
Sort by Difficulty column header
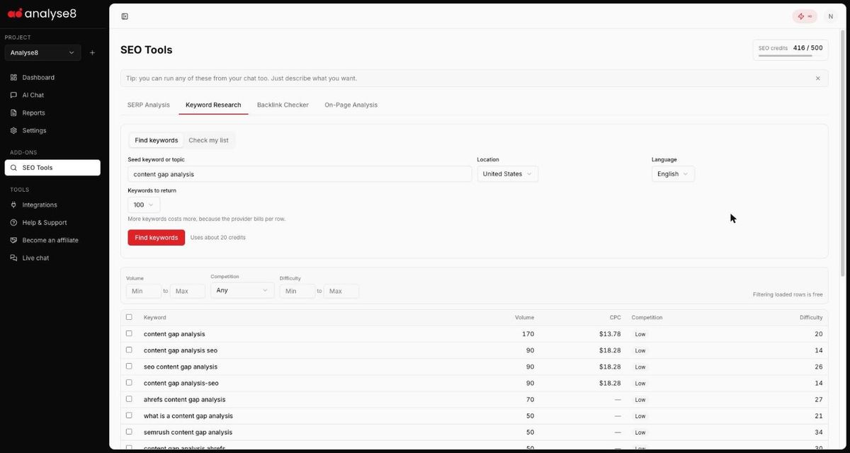[x=811, y=318]
